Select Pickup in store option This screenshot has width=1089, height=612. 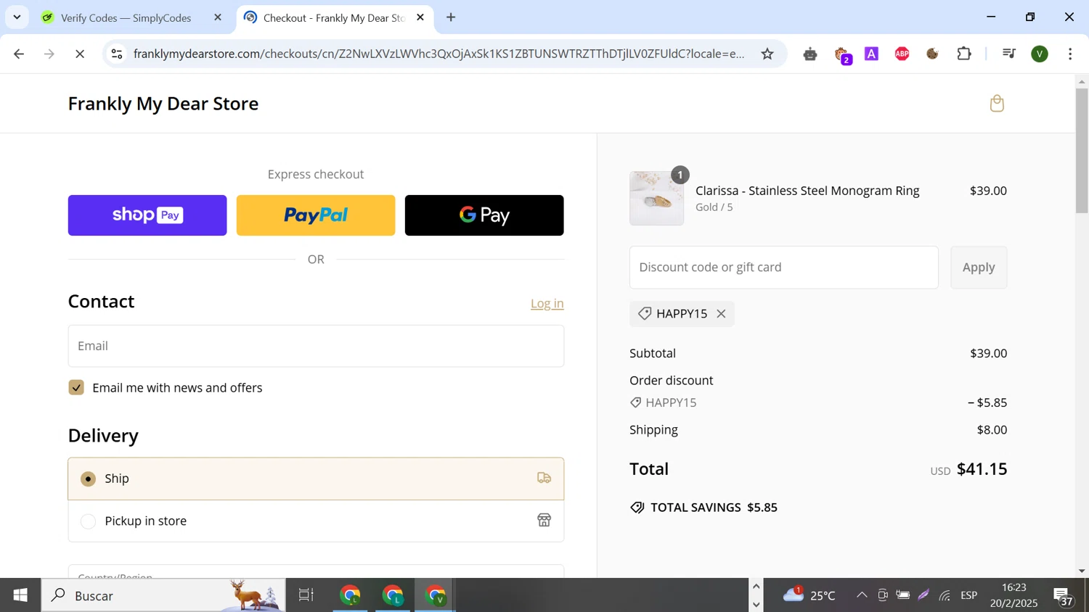tap(316, 521)
